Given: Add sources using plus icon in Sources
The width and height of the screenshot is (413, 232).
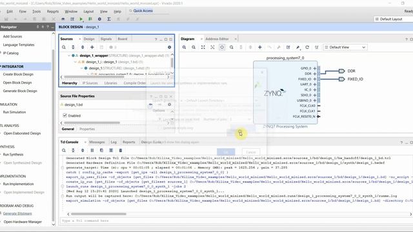Looking at the screenshot, I should tap(92, 47).
